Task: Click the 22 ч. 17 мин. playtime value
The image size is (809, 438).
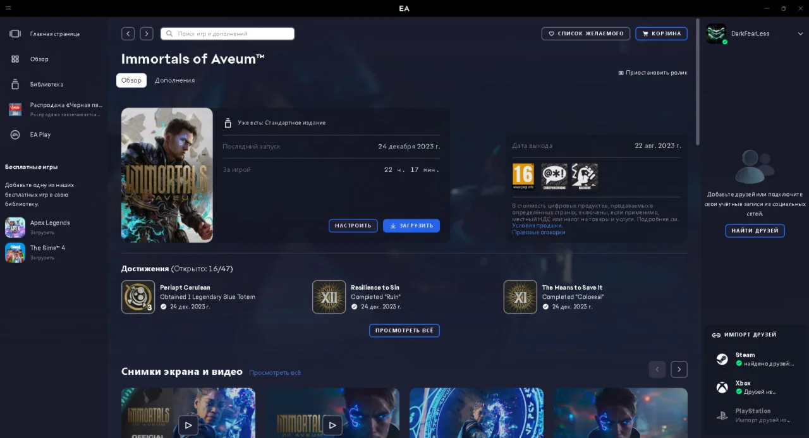Action: [x=411, y=169]
